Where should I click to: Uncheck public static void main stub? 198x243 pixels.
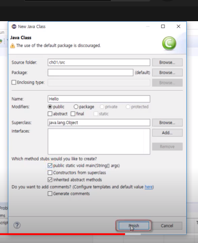50,166
